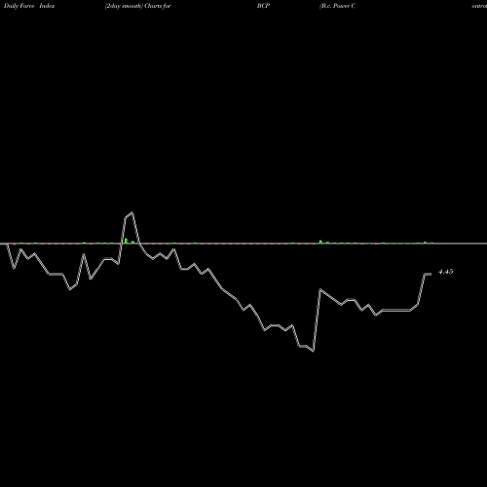Click the '(2day smooth) Charts for' text

138,6
